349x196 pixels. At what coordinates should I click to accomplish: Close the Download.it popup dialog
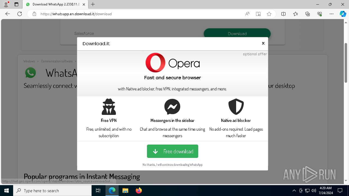(x=263, y=43)
